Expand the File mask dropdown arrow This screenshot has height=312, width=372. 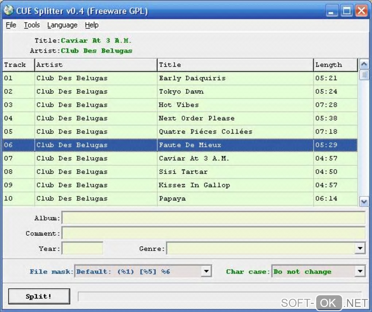[x=206, y=271]
